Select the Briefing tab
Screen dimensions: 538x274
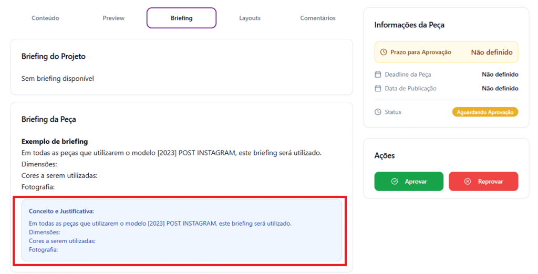pyautogui.click(x=181, y=18)
